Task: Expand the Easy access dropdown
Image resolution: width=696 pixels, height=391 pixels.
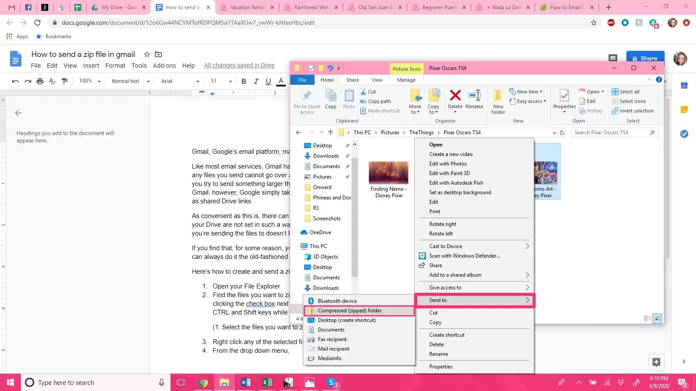Action: pos(528,101)
